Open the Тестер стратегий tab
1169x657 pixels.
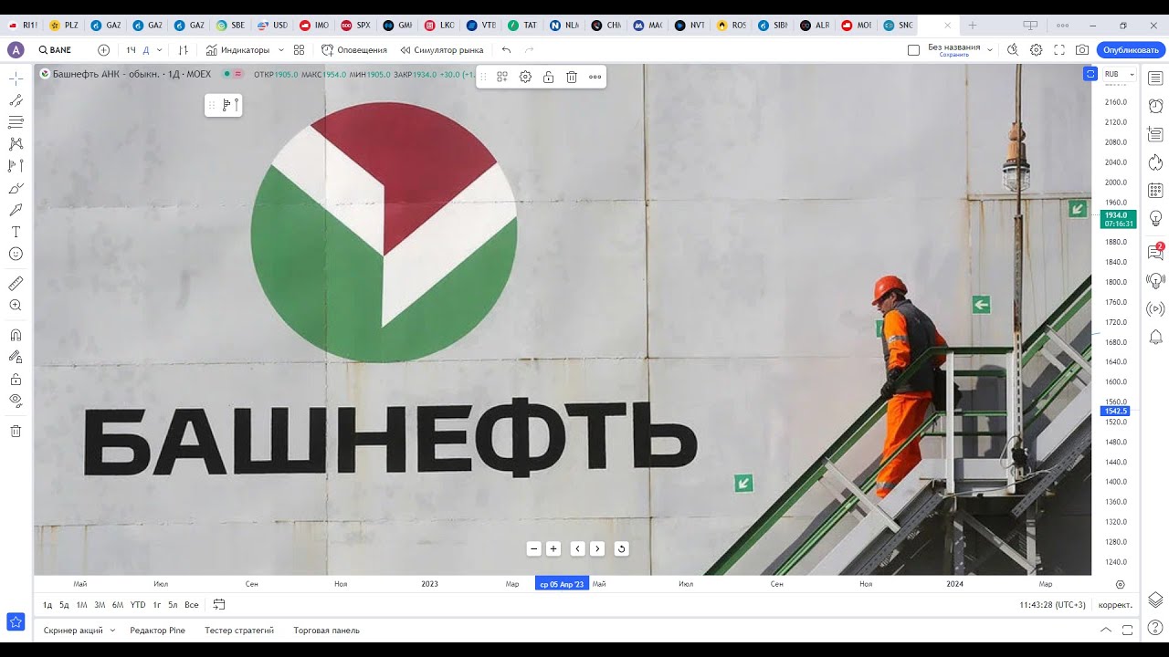[239, 631]
